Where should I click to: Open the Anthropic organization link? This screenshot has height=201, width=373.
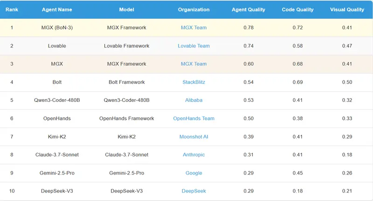(193, 155)
